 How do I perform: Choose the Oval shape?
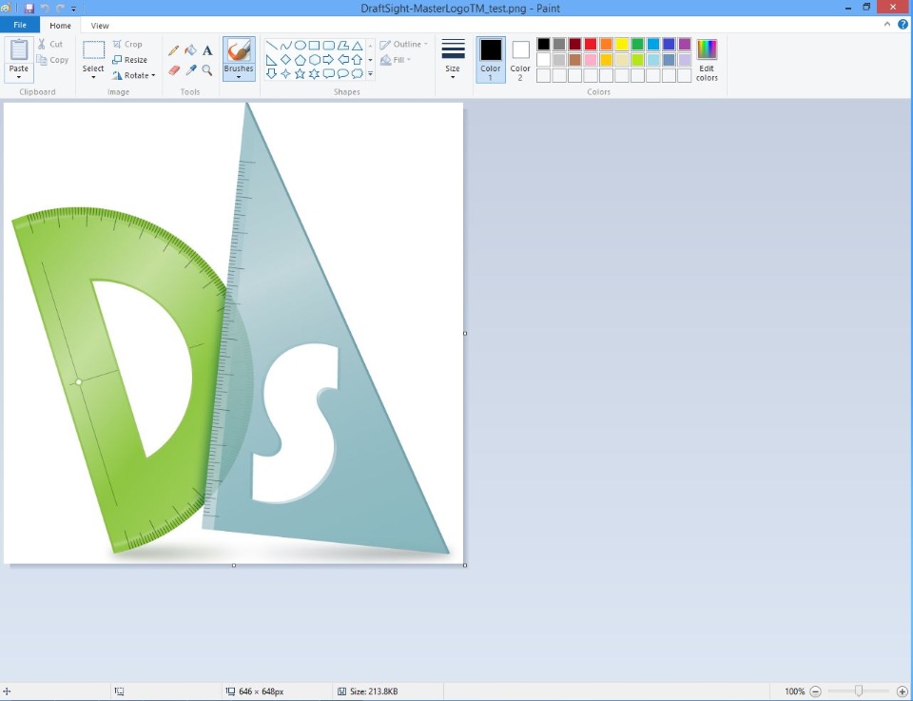click(x=300, y=46)
